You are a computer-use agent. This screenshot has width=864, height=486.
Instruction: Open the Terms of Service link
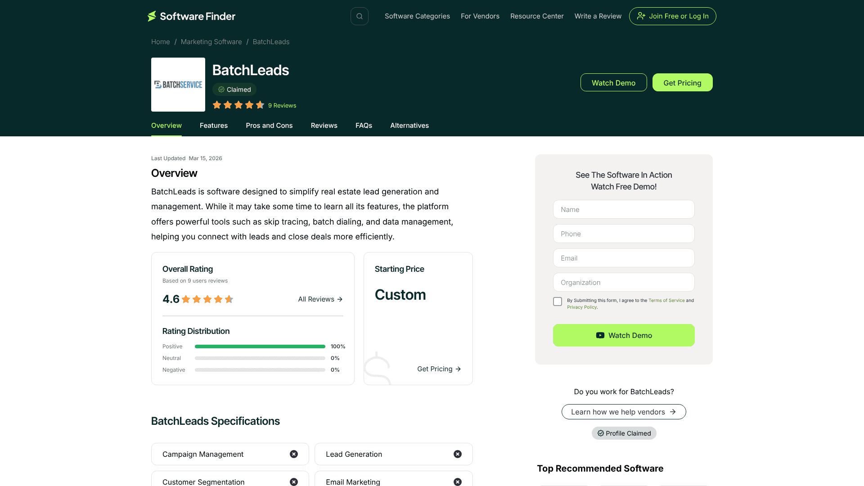666,300
